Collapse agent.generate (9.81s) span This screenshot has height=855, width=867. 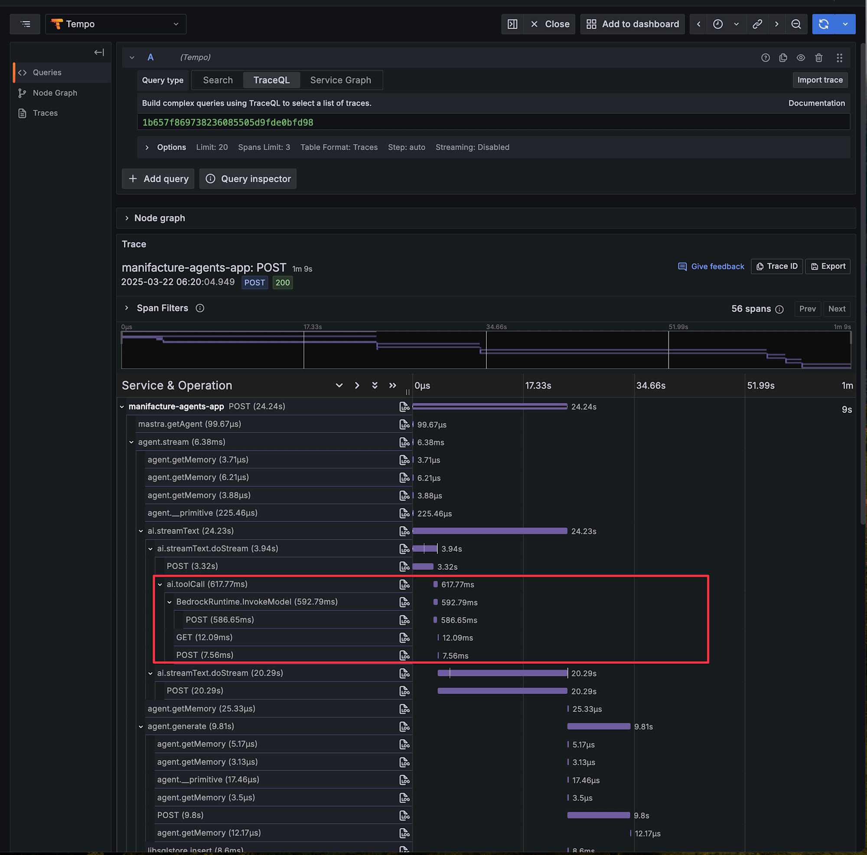(x=141, y=727)
